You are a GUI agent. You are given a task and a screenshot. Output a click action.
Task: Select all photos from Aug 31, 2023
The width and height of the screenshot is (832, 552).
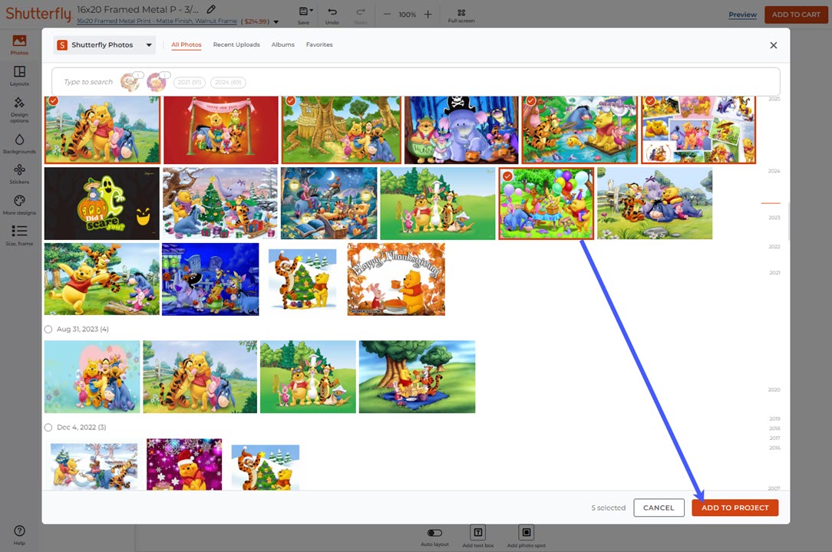point(48,330)
